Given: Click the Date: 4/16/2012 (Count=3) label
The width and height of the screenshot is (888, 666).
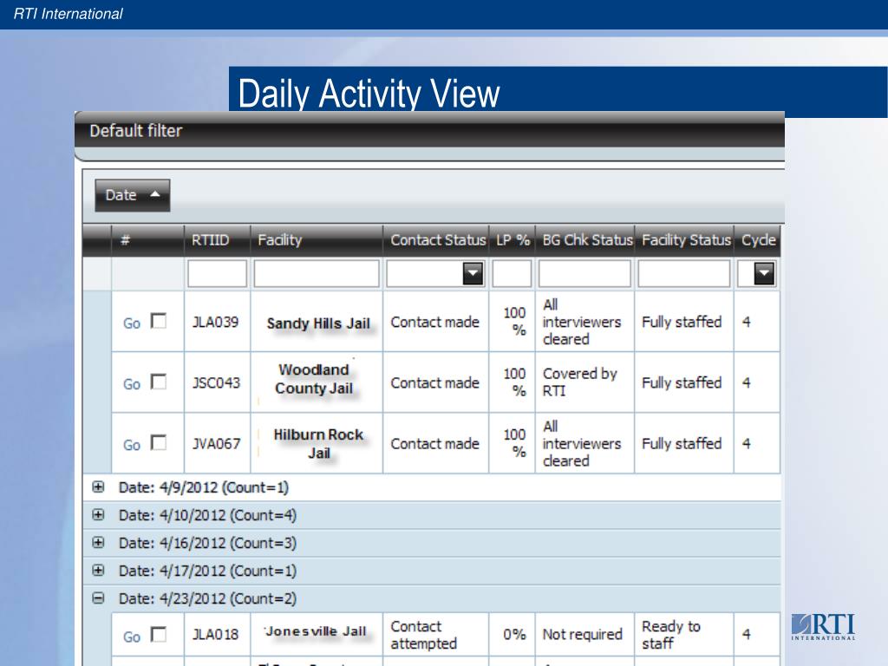Looking at the screenshot, I should click(207, 543).
